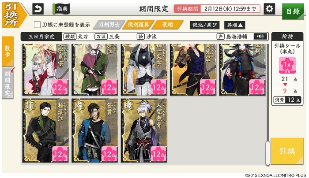Play the voice sample speaker icon

point(260,37)
